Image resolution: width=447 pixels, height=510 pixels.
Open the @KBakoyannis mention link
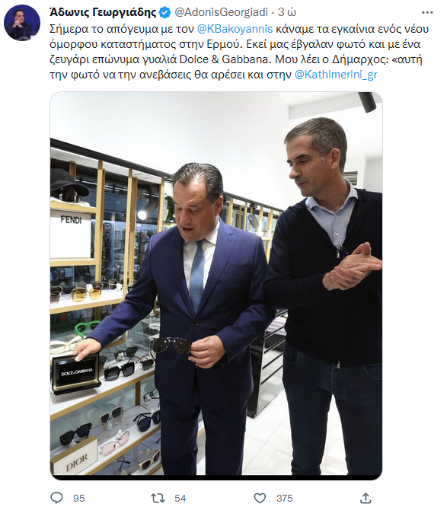pos(235,29)
